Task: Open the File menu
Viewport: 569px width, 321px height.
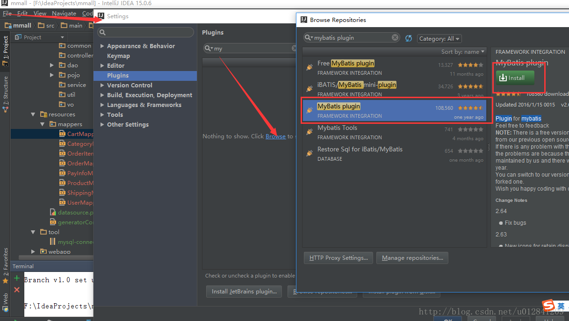Action: (x=7, y=14)
